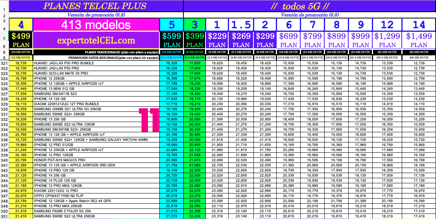
Task: Click the HONOR PGT-N19 MAGIC5 PRO cell
Action: point(96,160)
